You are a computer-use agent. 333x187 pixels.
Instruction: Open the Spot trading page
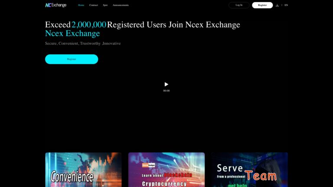point(105,5)
